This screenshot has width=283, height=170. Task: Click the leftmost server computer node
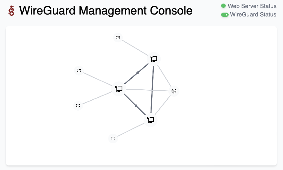(x=119, y=88)
